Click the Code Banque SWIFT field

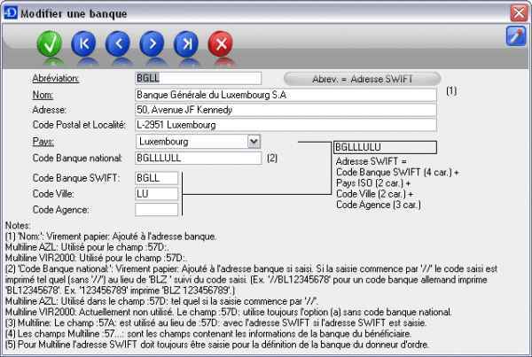(x=156, y=178)
